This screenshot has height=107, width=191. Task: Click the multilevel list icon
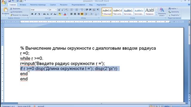click(x=82, y=10)
